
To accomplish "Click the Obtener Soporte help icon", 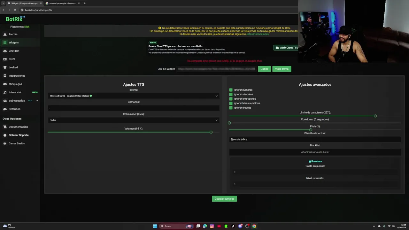I will click(x=5, y=135).
